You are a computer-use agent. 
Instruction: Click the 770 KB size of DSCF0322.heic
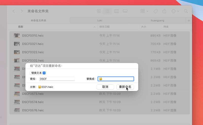pyautogui.click(x=155, y=52)
